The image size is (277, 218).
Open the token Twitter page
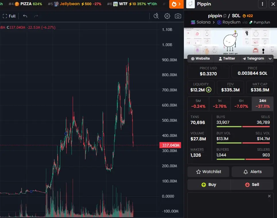[227, 58]
